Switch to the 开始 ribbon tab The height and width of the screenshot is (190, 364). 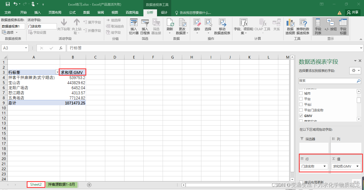[x=24, y=13]
